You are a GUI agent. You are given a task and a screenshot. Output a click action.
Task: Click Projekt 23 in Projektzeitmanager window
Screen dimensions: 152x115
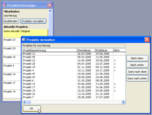pos(12,42)
